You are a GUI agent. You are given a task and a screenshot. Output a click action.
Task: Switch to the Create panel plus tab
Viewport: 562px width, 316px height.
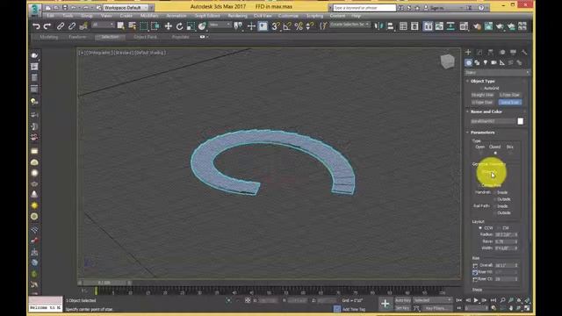(468, 53)
